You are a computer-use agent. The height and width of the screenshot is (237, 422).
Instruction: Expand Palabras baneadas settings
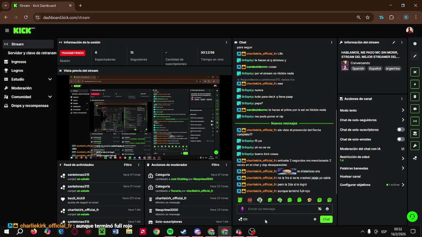403,168
